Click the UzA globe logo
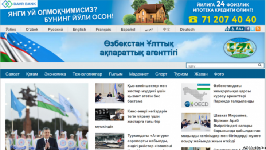 tap(240, 48)
